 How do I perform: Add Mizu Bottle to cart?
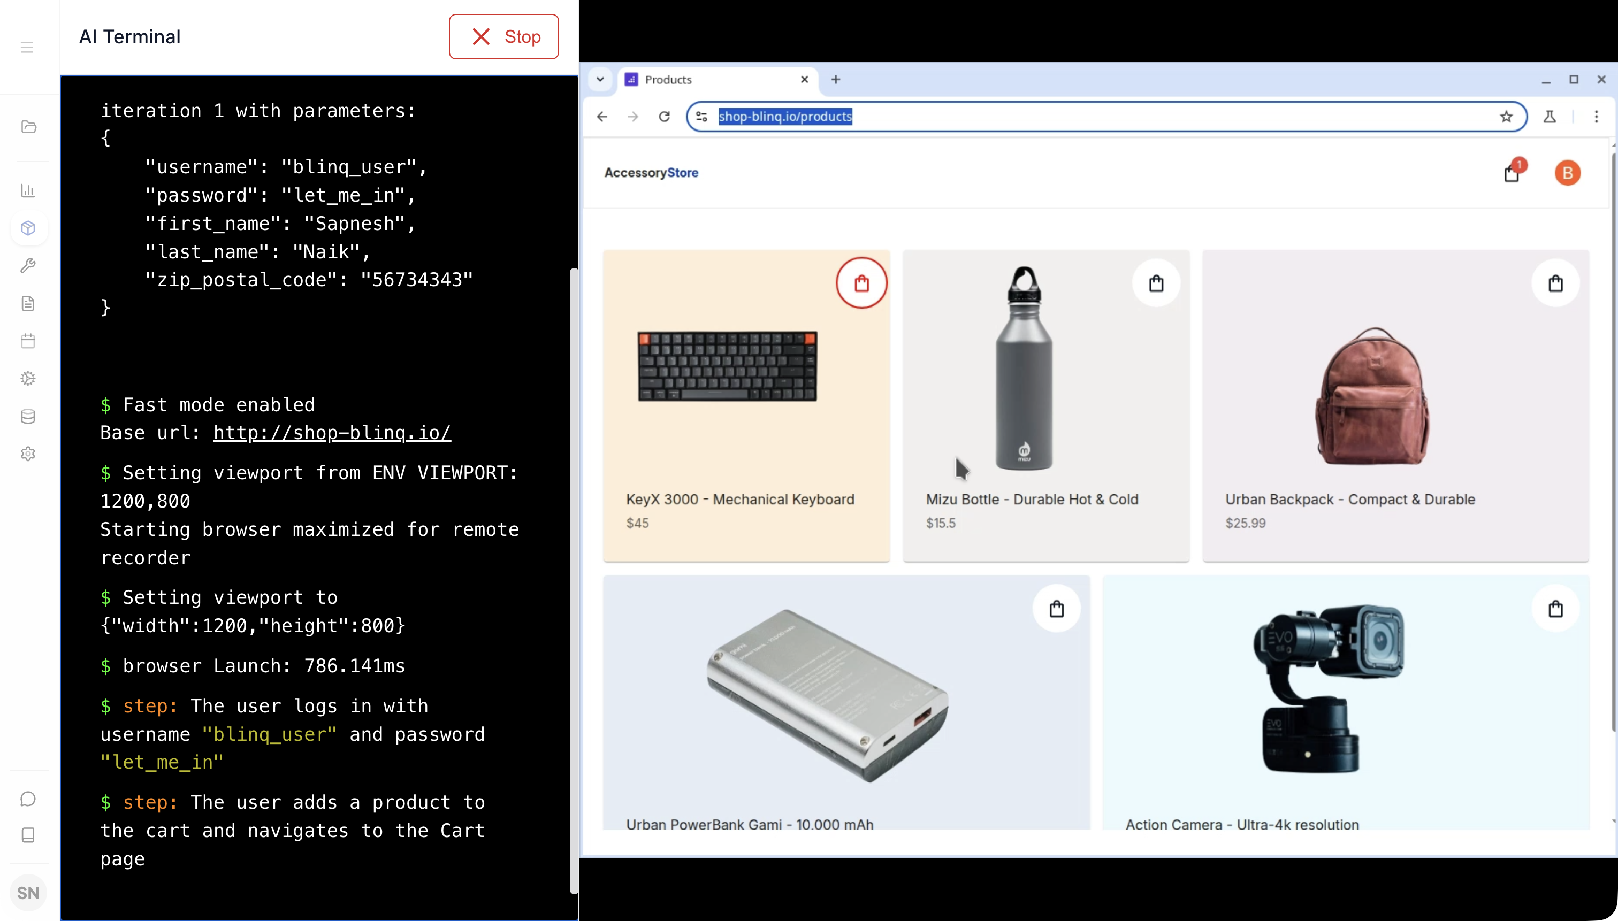pos(1156,283)
